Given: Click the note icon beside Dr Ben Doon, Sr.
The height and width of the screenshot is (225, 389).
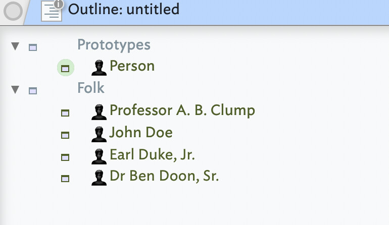Looking at the screenshot, I should [x=65, y=179].
